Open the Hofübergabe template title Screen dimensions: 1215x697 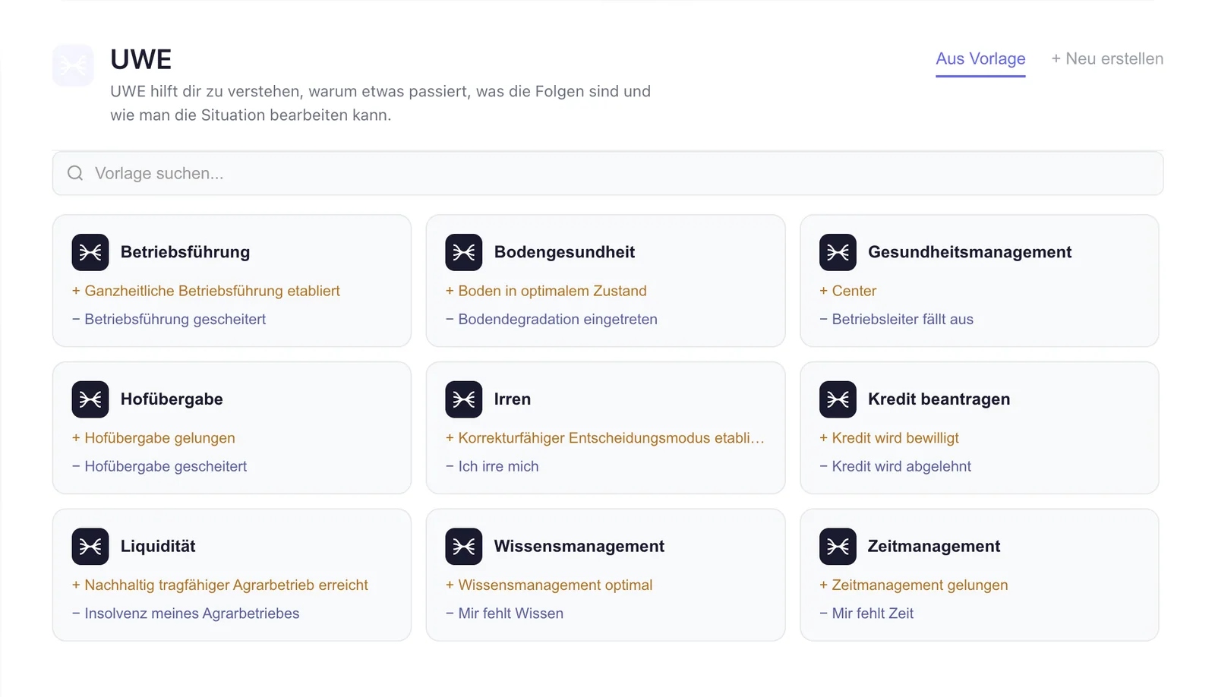point(172,399)
